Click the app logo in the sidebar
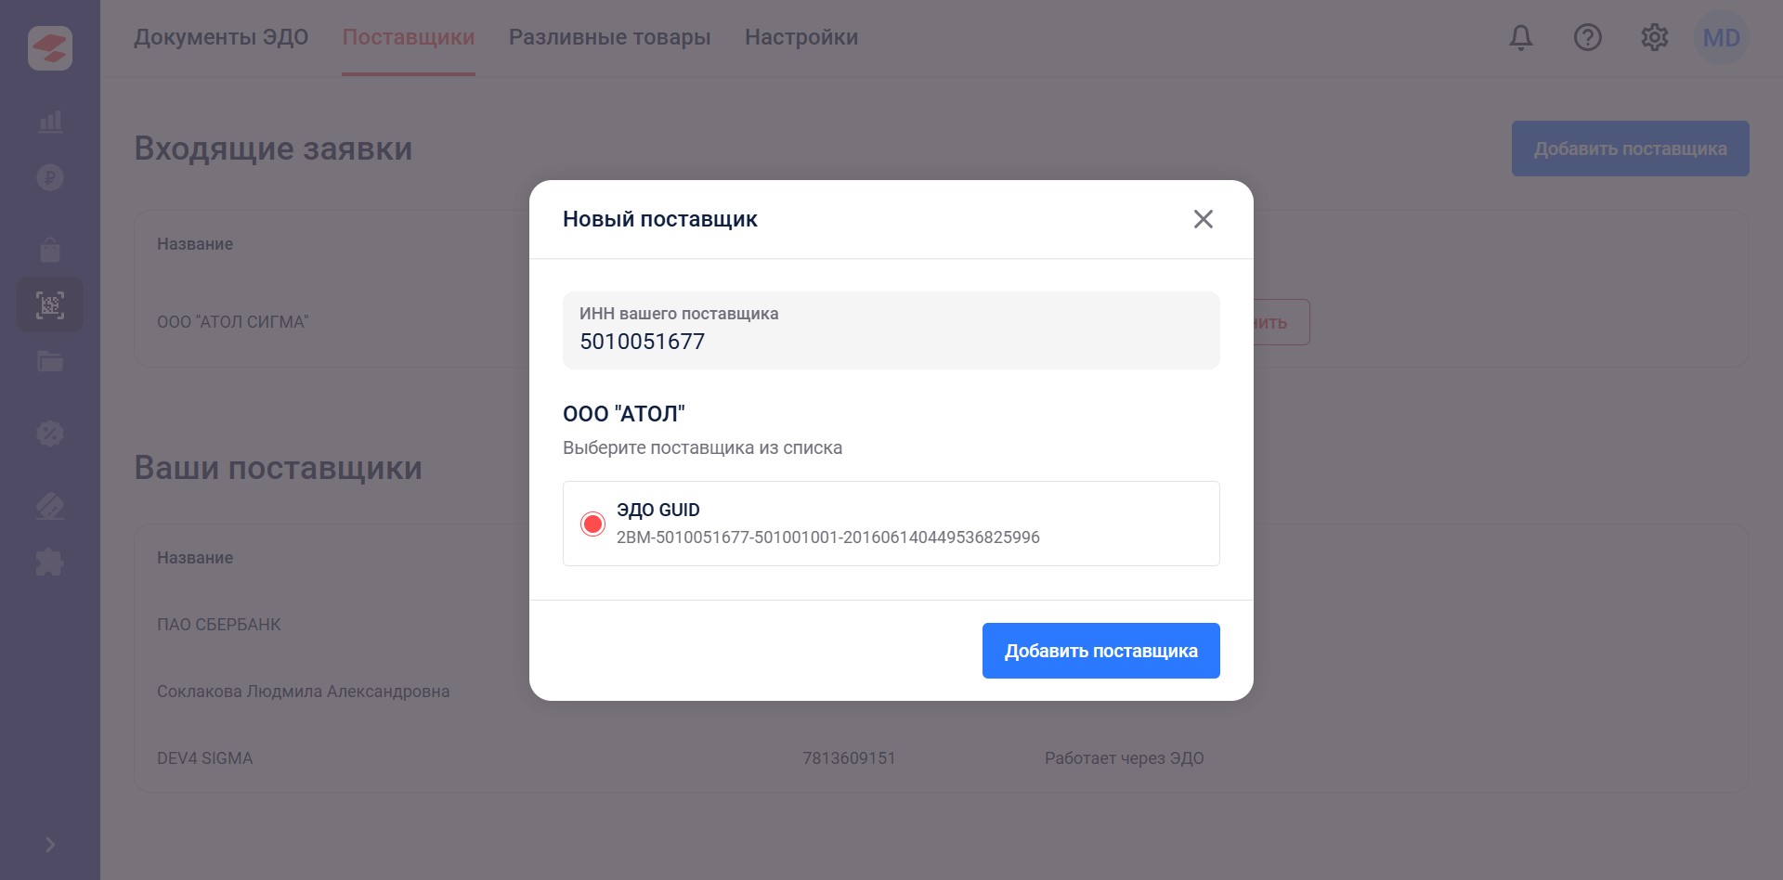Viewport: 1783px width, 880px height. (x=50, y=48)
